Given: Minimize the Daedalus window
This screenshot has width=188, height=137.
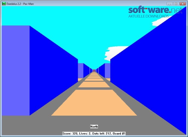Looking at the screenshot, I should (170, 4).
